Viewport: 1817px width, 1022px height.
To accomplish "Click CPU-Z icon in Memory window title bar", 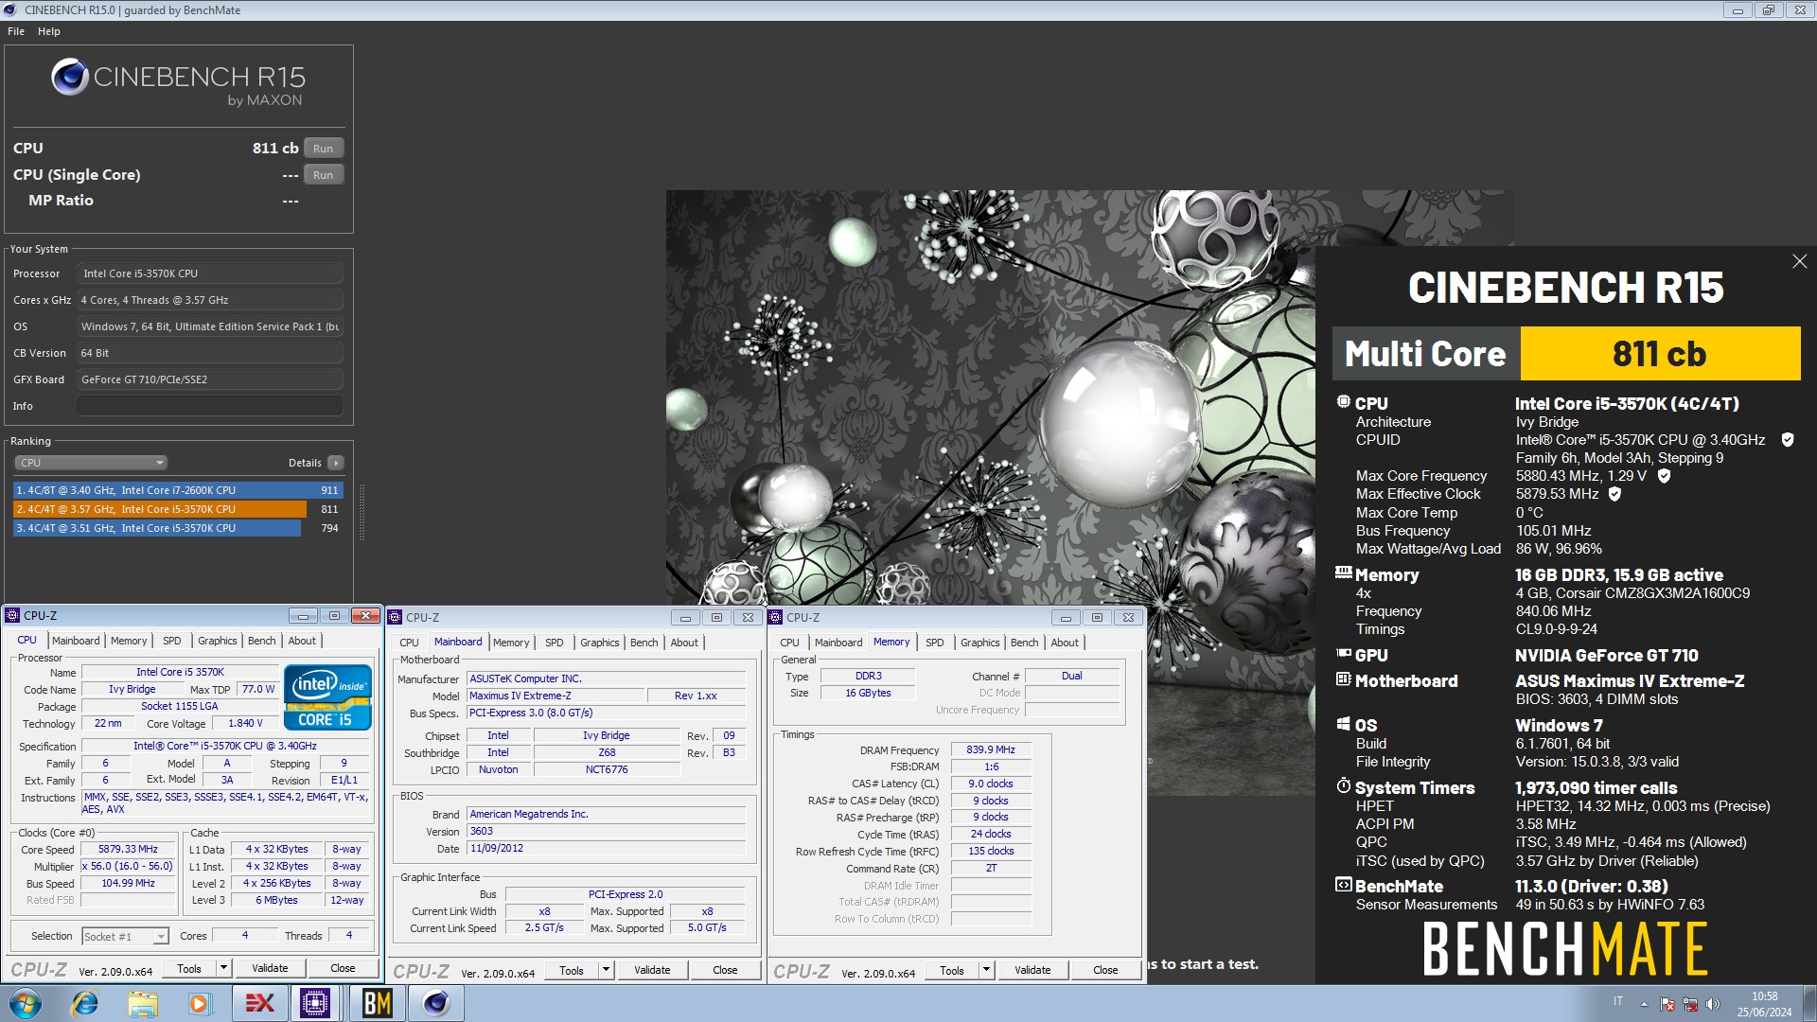I will [776, 617].
